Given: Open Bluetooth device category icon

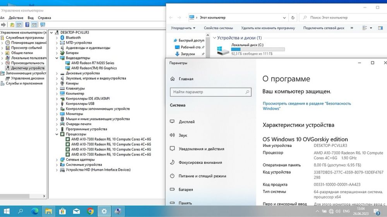Looking at the screenshot, I should (x=62, y=38).
